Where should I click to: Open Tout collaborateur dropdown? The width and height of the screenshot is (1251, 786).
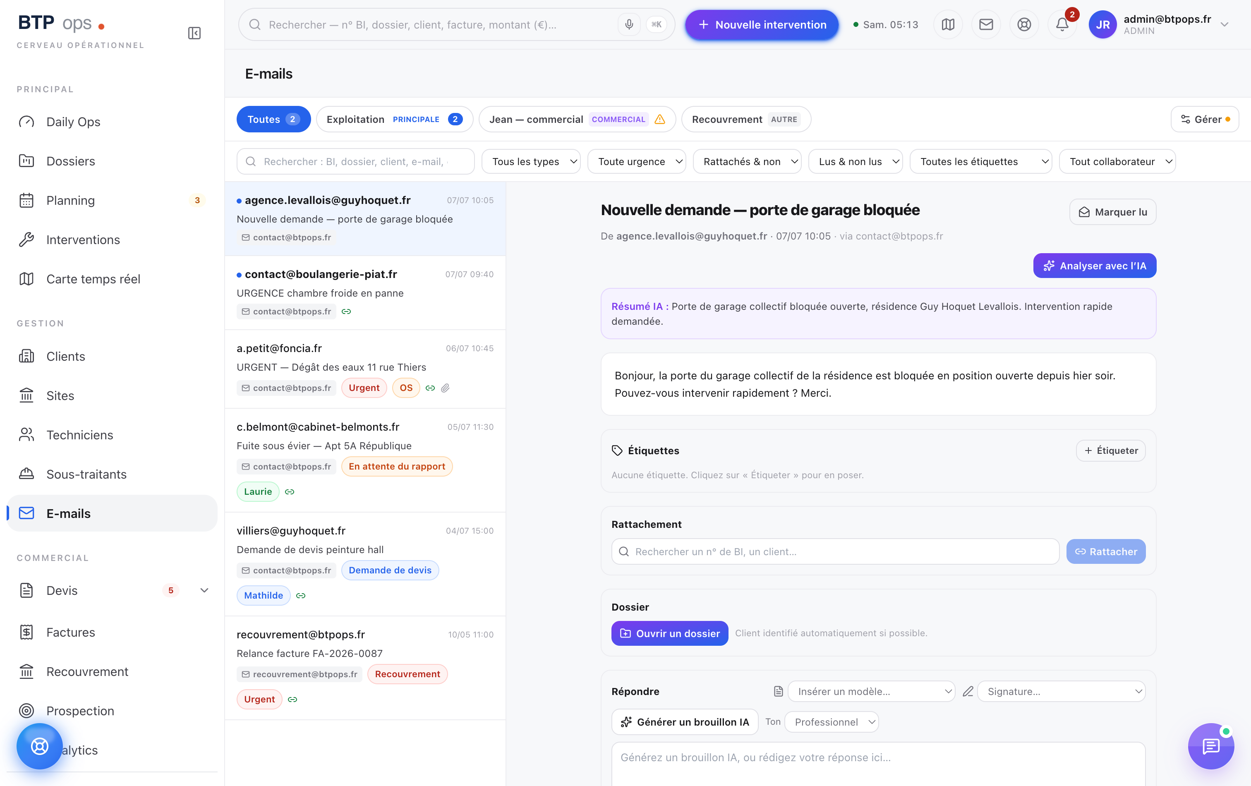(1117, 162)
